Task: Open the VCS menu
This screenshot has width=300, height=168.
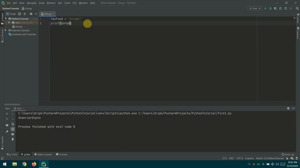Action: (x=75, y=3)
